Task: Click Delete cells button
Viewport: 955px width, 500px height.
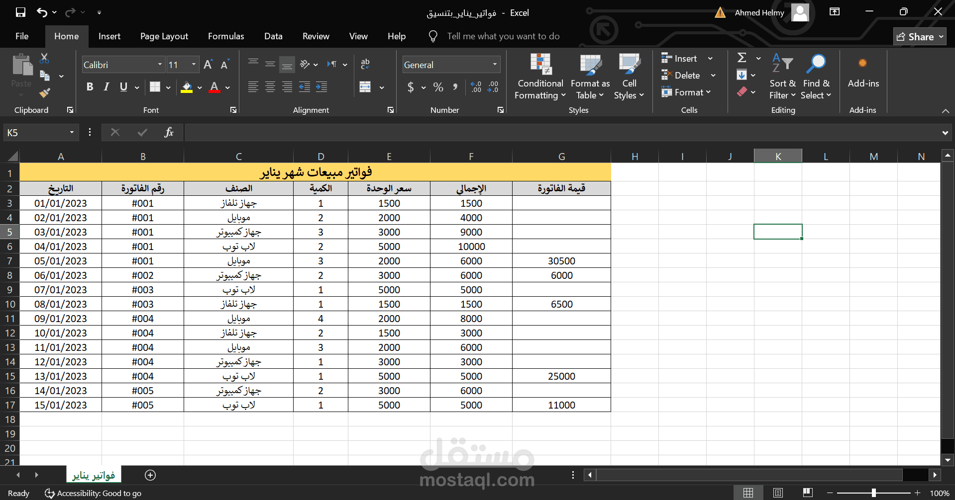Action: pyautogui.click(x=681, y=75)
